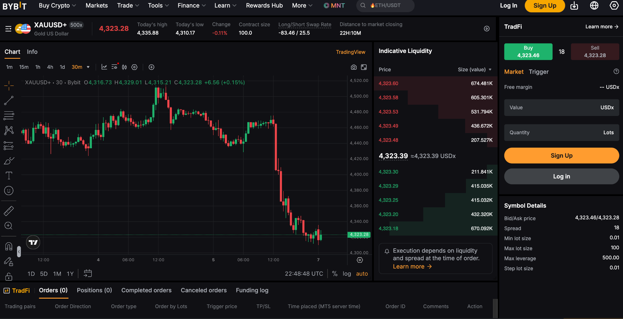Viewport: 623px width, 319px height.
Task: Click the orange Sign Up order button
Action: click(562, 156)
